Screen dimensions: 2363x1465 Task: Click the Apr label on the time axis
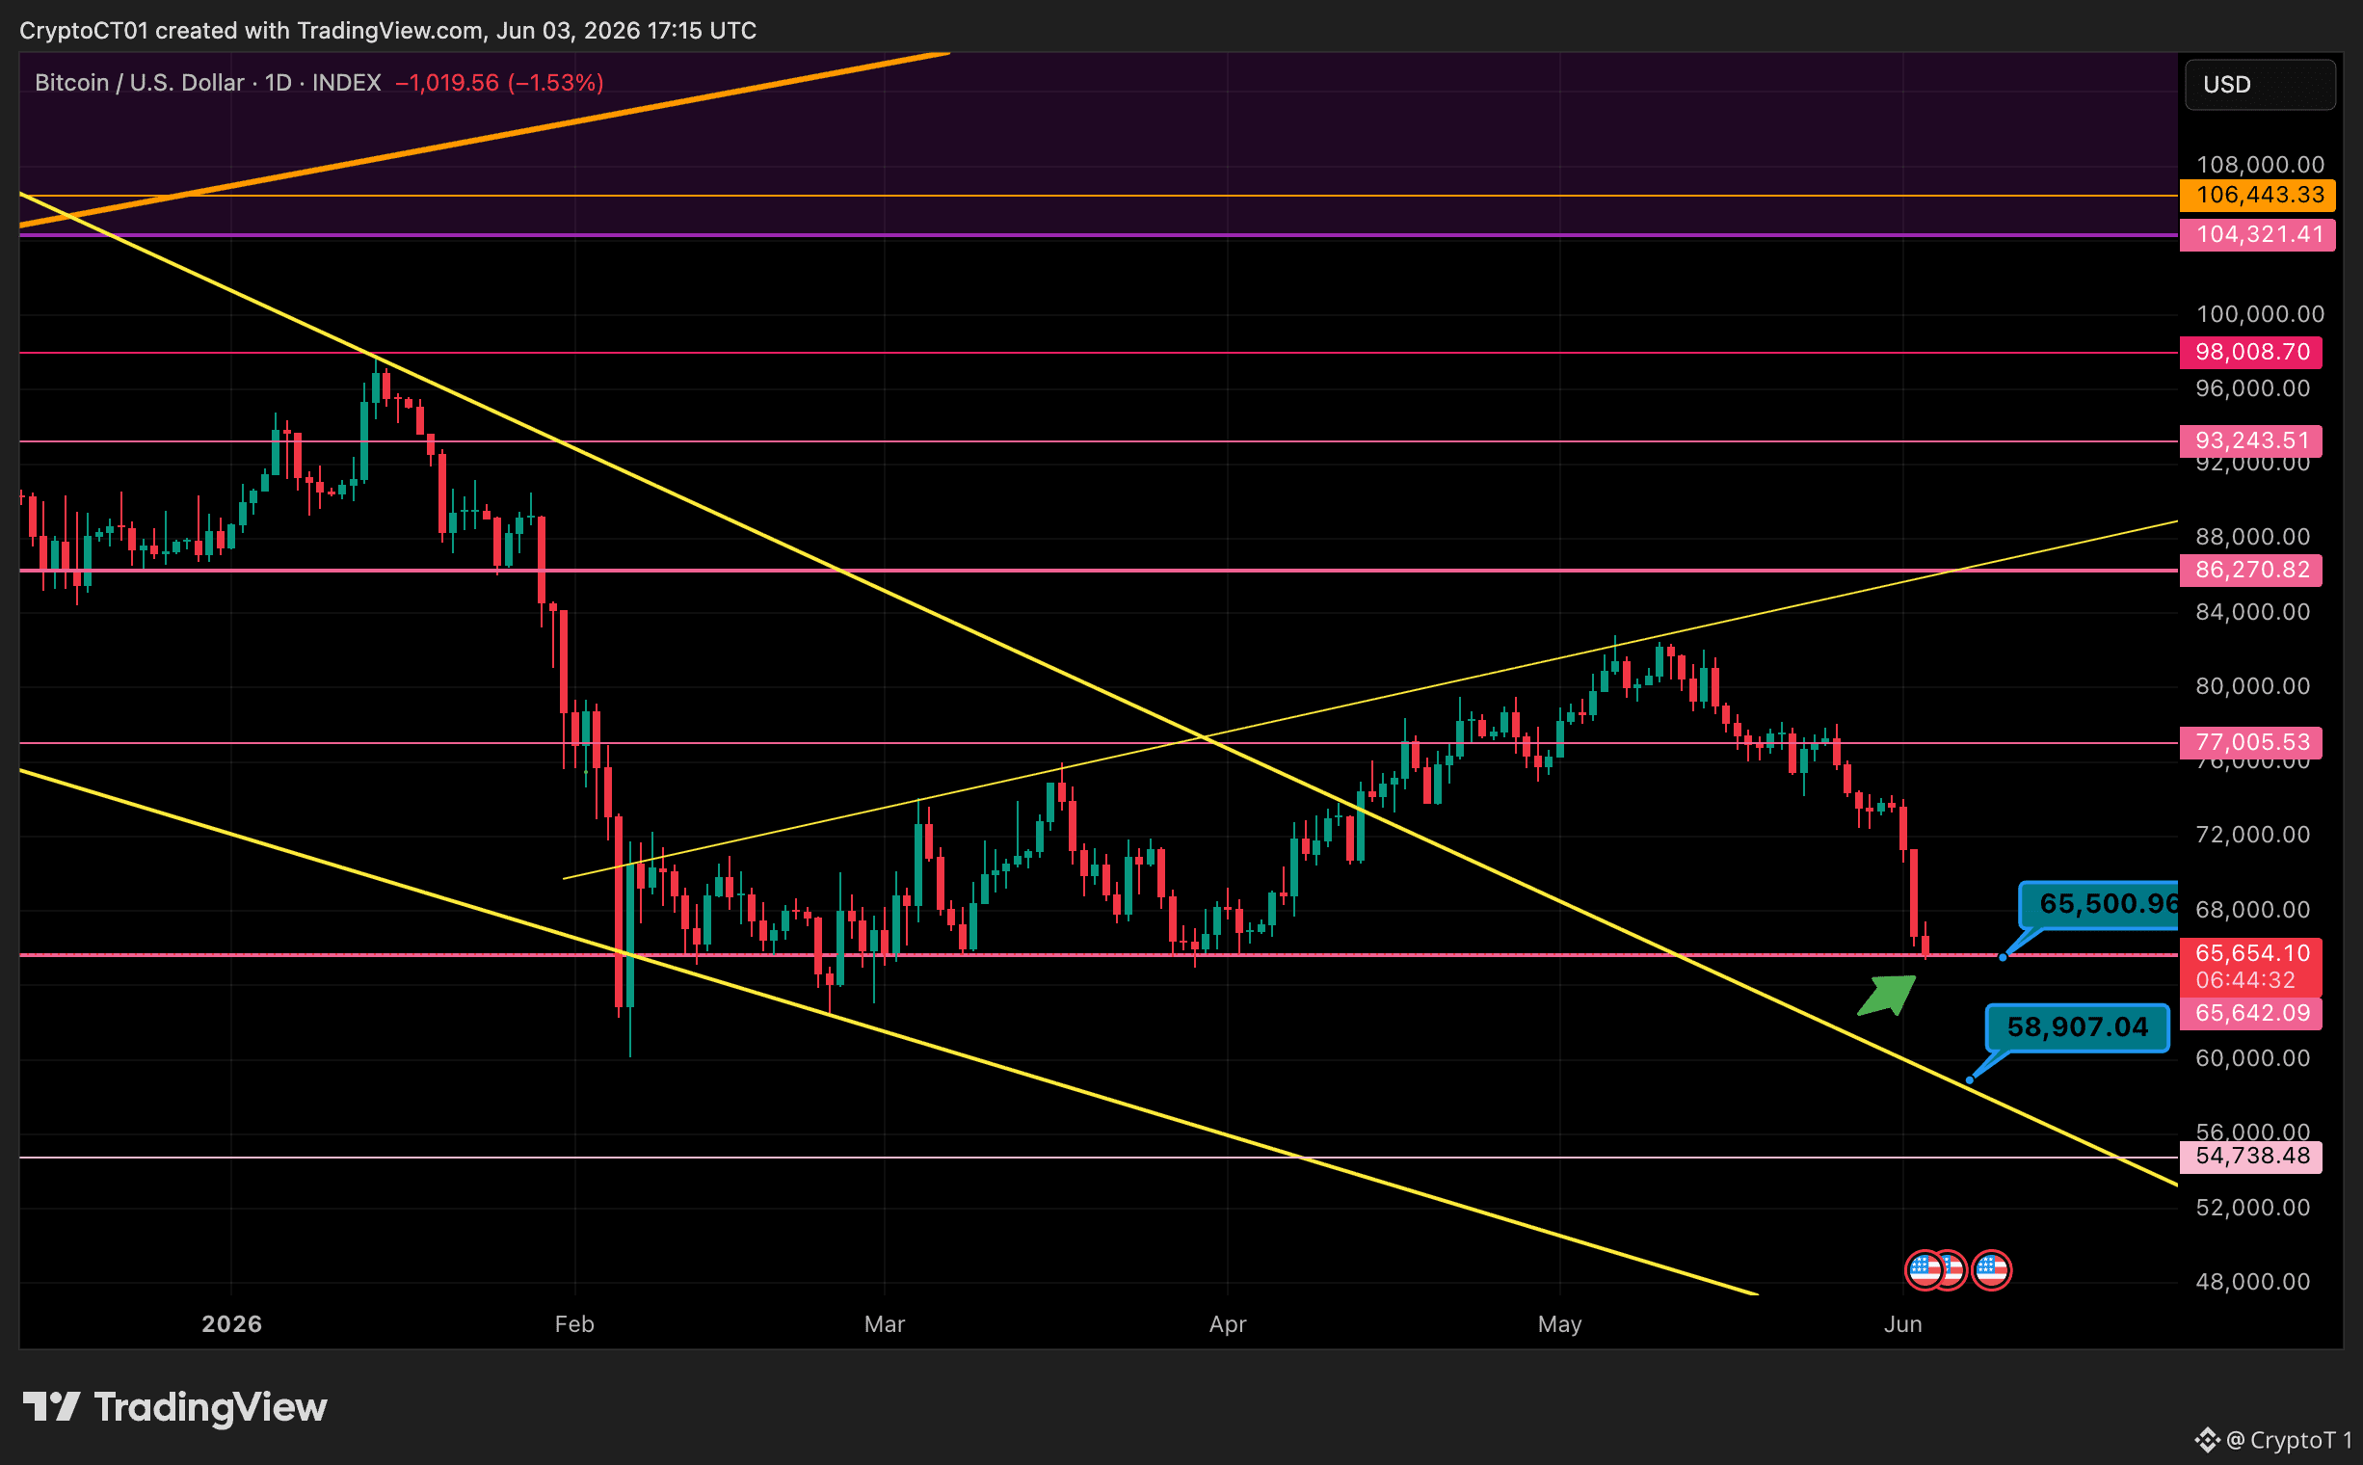tap(1228, 1324)
